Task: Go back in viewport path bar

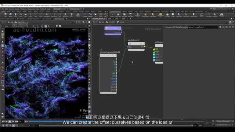Action: point(2,22)
